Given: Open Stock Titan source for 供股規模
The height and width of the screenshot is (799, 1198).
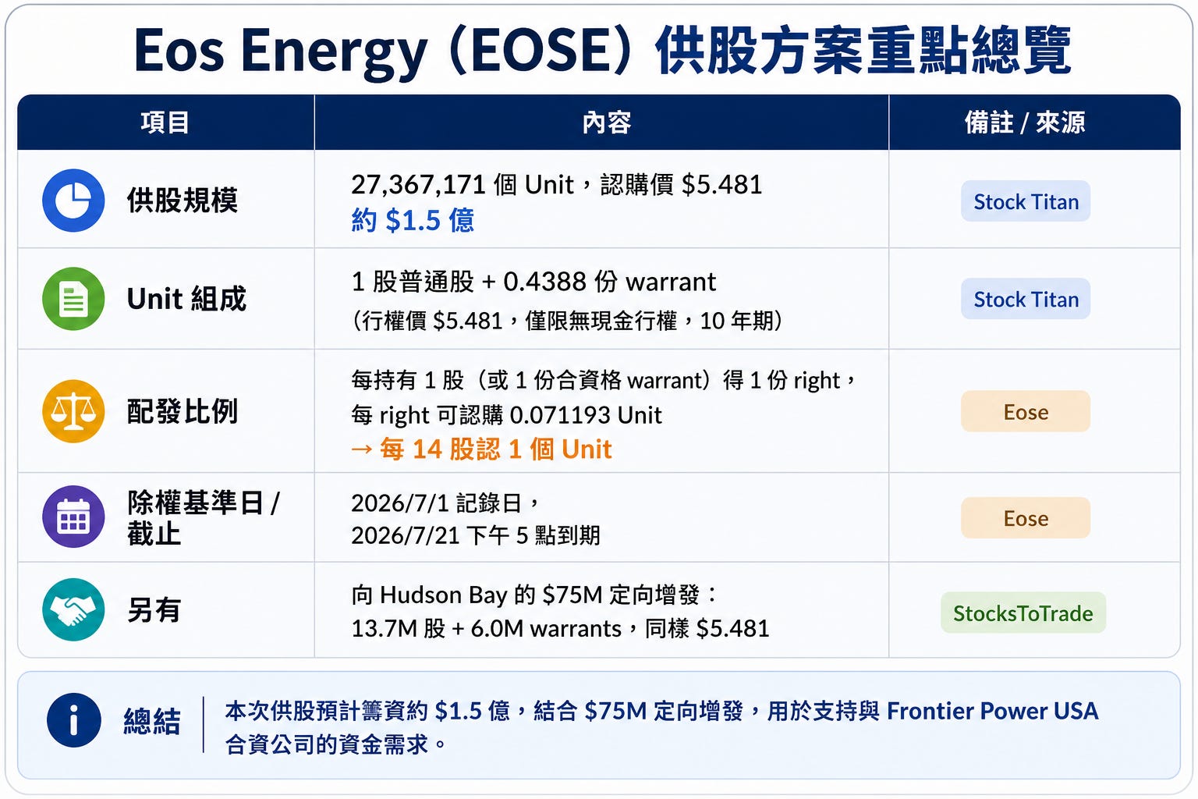Looking at the screenshot, I should tap(1026, 201).
